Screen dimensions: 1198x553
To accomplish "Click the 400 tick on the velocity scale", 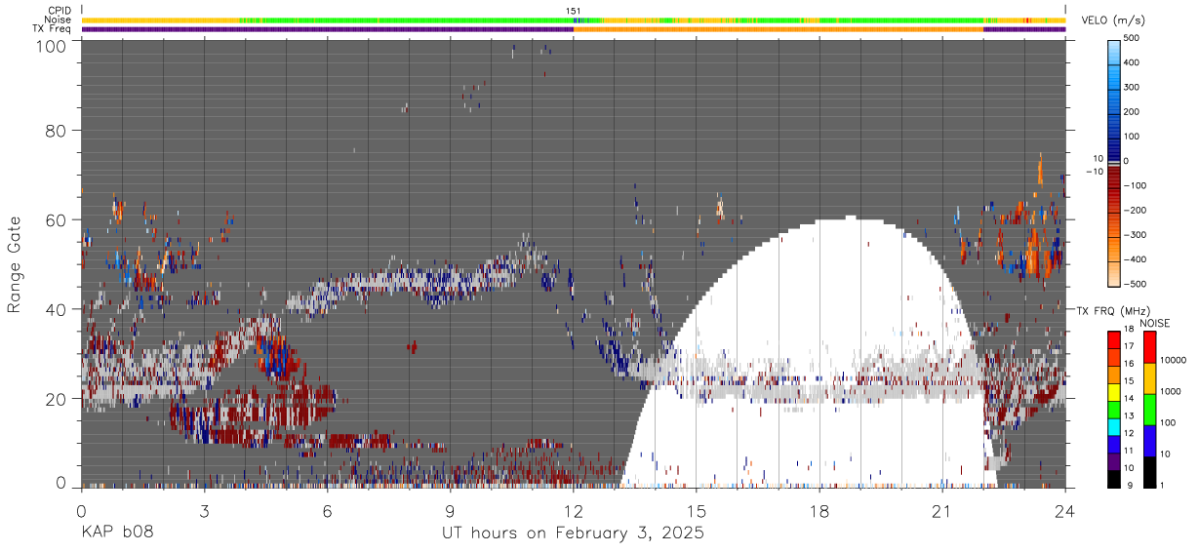I will click(x=1134, y=63).
